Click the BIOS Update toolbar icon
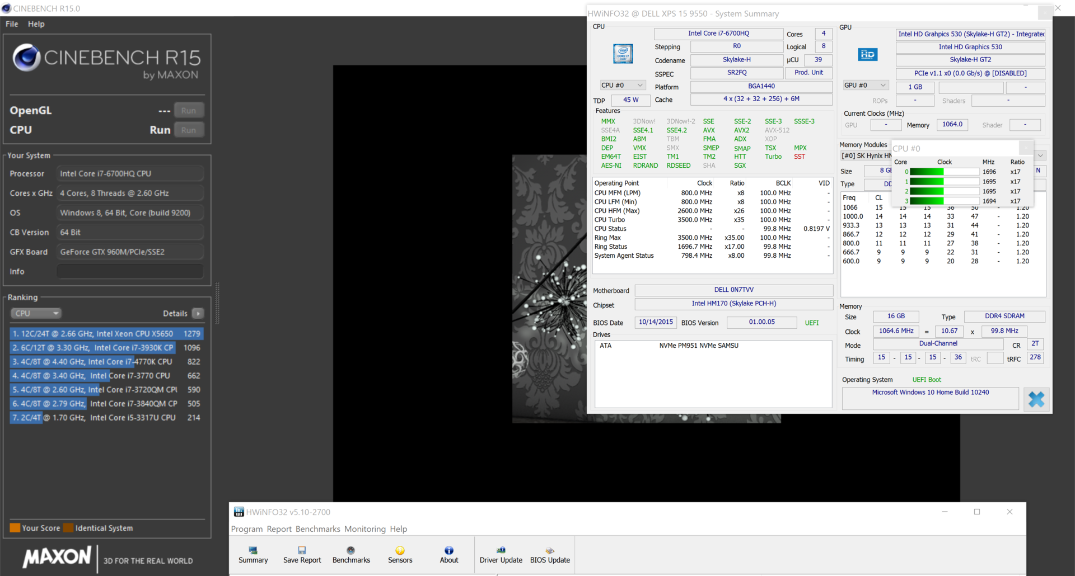This screenshot has width=1075, height=576. tap(550, 555)
